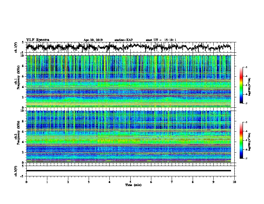Click the "-3" tick on ch.2 colorbar
The width and height of the screenshot is (264, 204).
(246, 122)
